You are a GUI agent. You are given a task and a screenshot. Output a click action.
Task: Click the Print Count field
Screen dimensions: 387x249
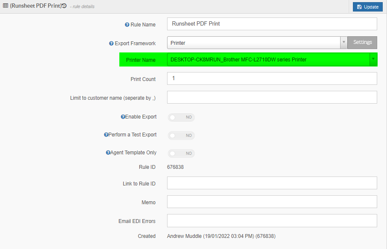pyautogui.click(x=272, y=78)
